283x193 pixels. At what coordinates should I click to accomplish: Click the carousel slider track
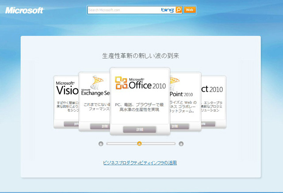(x=141, y=144)
